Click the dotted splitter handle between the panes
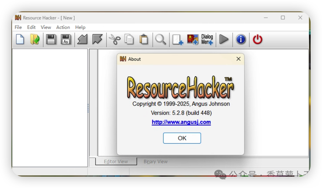322x188 pixels. coord(88,108)
